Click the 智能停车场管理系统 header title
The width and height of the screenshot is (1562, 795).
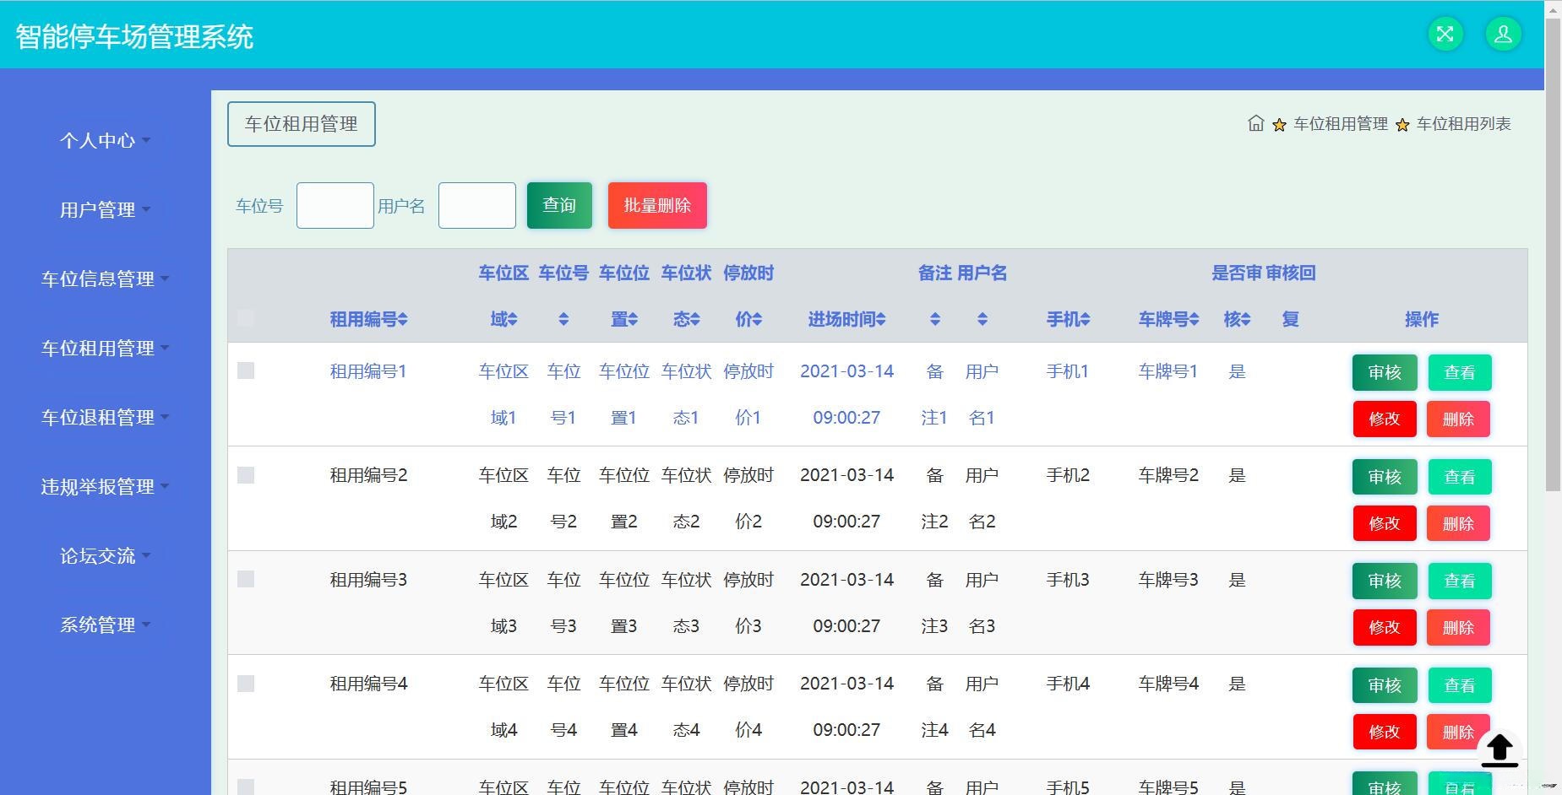click(134, 36)
